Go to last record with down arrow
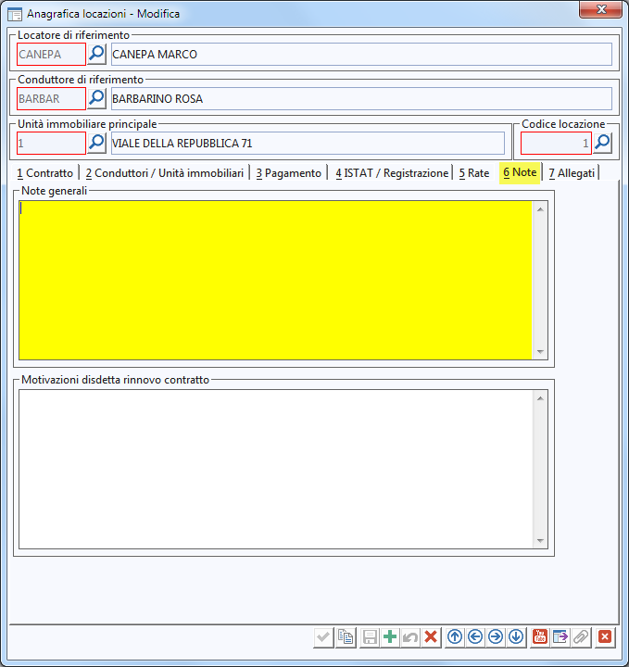Screen dimensions: 629x667 click(x=516, y=636)
